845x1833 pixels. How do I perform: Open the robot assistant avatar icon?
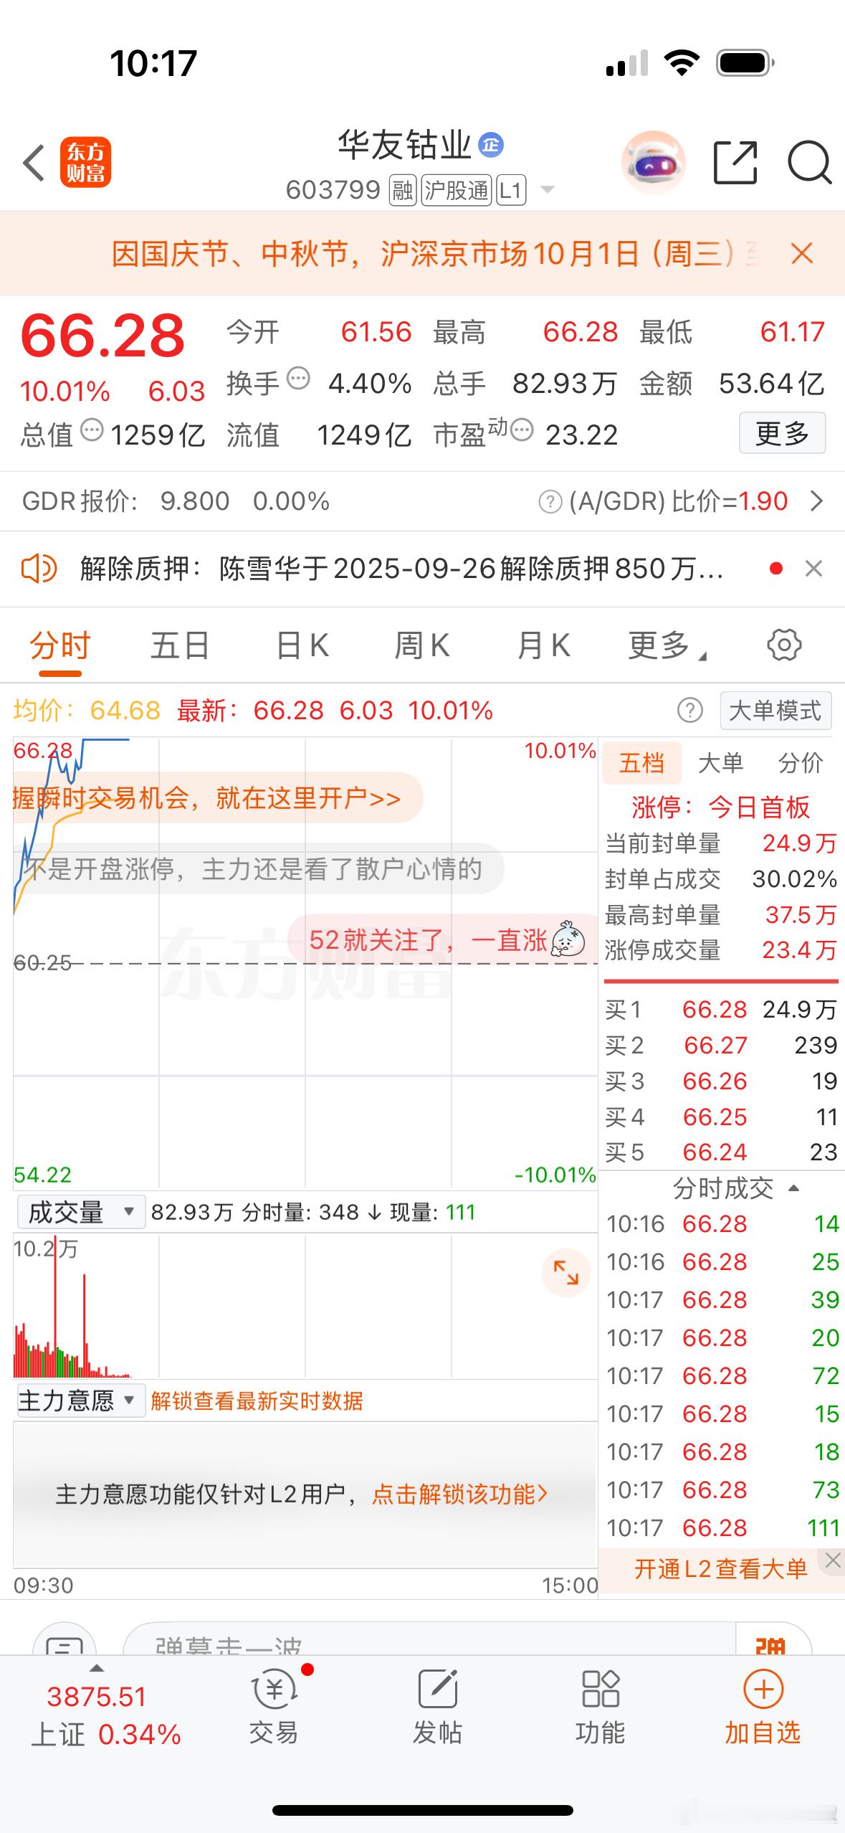pos(653,163)
